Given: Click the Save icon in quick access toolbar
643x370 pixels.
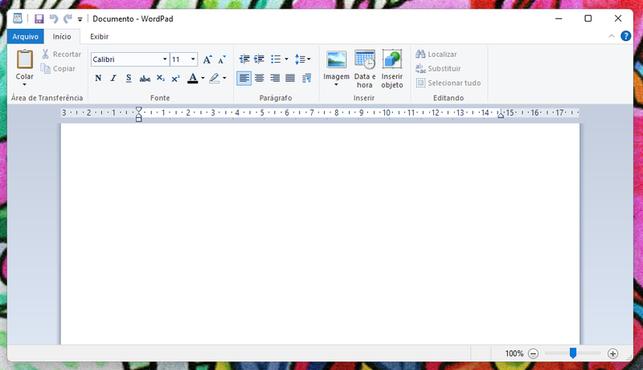Looking at the screenshot, I should click(39, 18).
